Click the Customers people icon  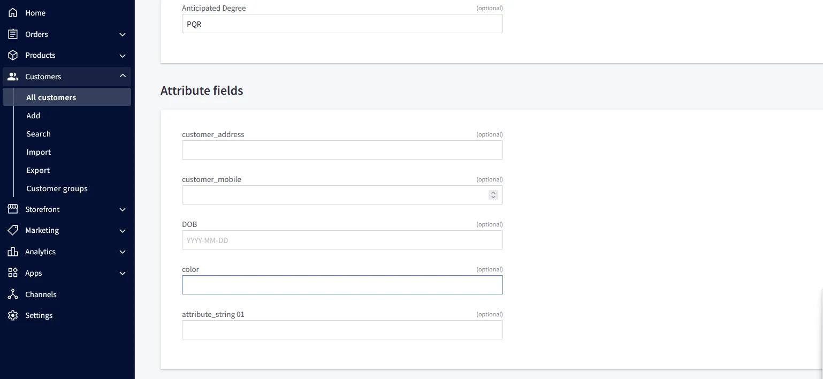(13, 76)
